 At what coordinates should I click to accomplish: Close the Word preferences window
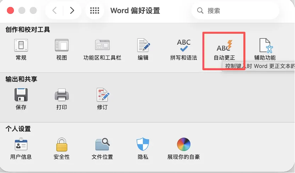point(10,10)
